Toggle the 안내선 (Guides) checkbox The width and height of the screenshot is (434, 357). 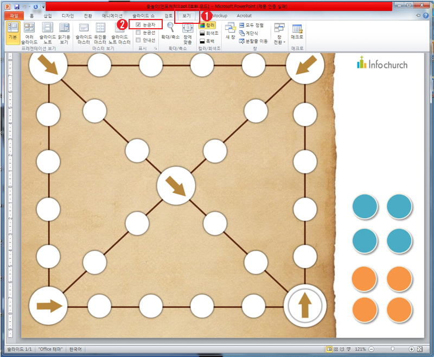coord(139,40)
